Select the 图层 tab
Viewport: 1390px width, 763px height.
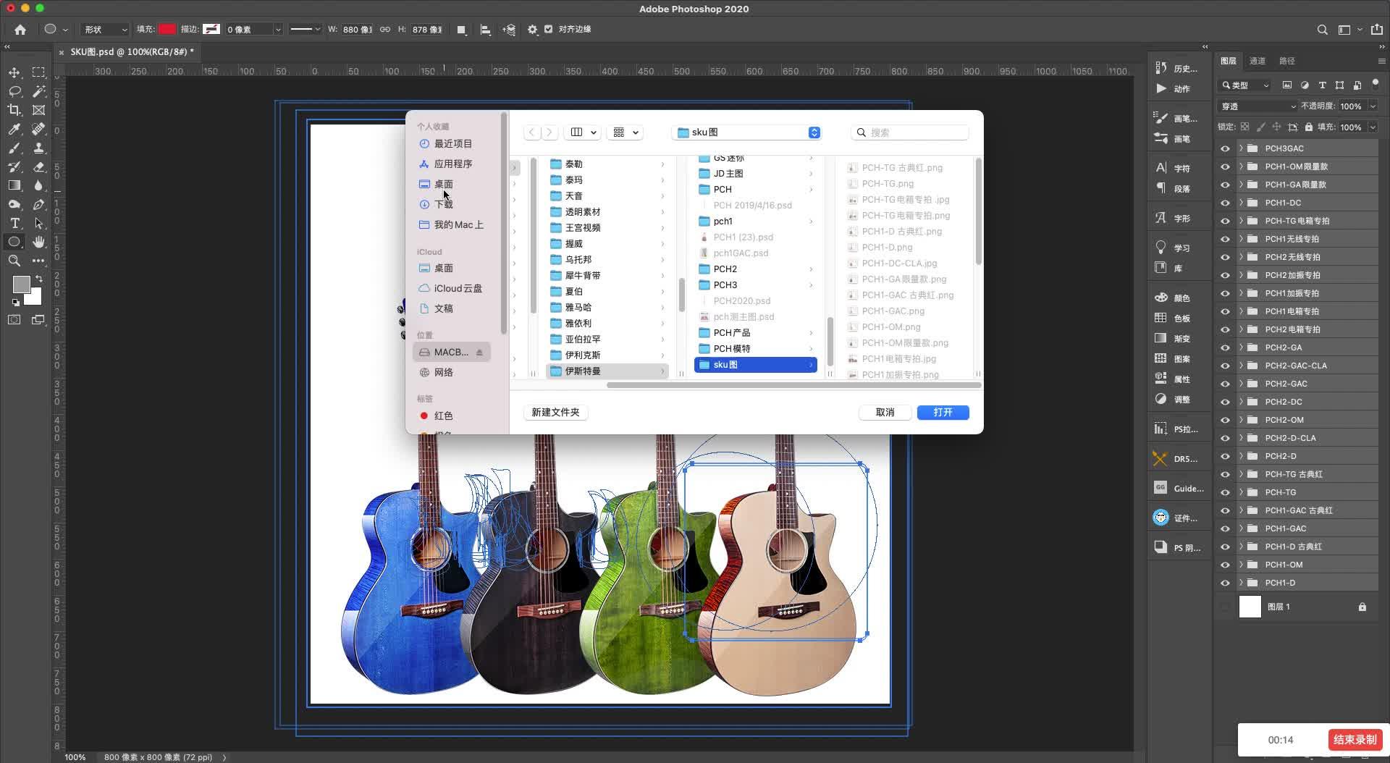(x=1229, y=61)
